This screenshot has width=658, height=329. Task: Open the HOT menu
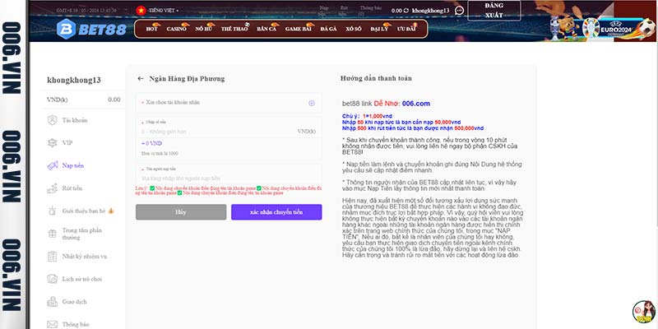(152, 29)
